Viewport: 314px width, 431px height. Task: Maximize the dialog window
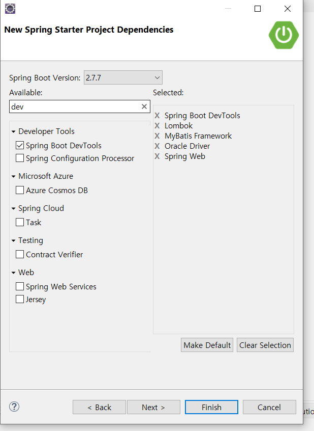(258, 9)
